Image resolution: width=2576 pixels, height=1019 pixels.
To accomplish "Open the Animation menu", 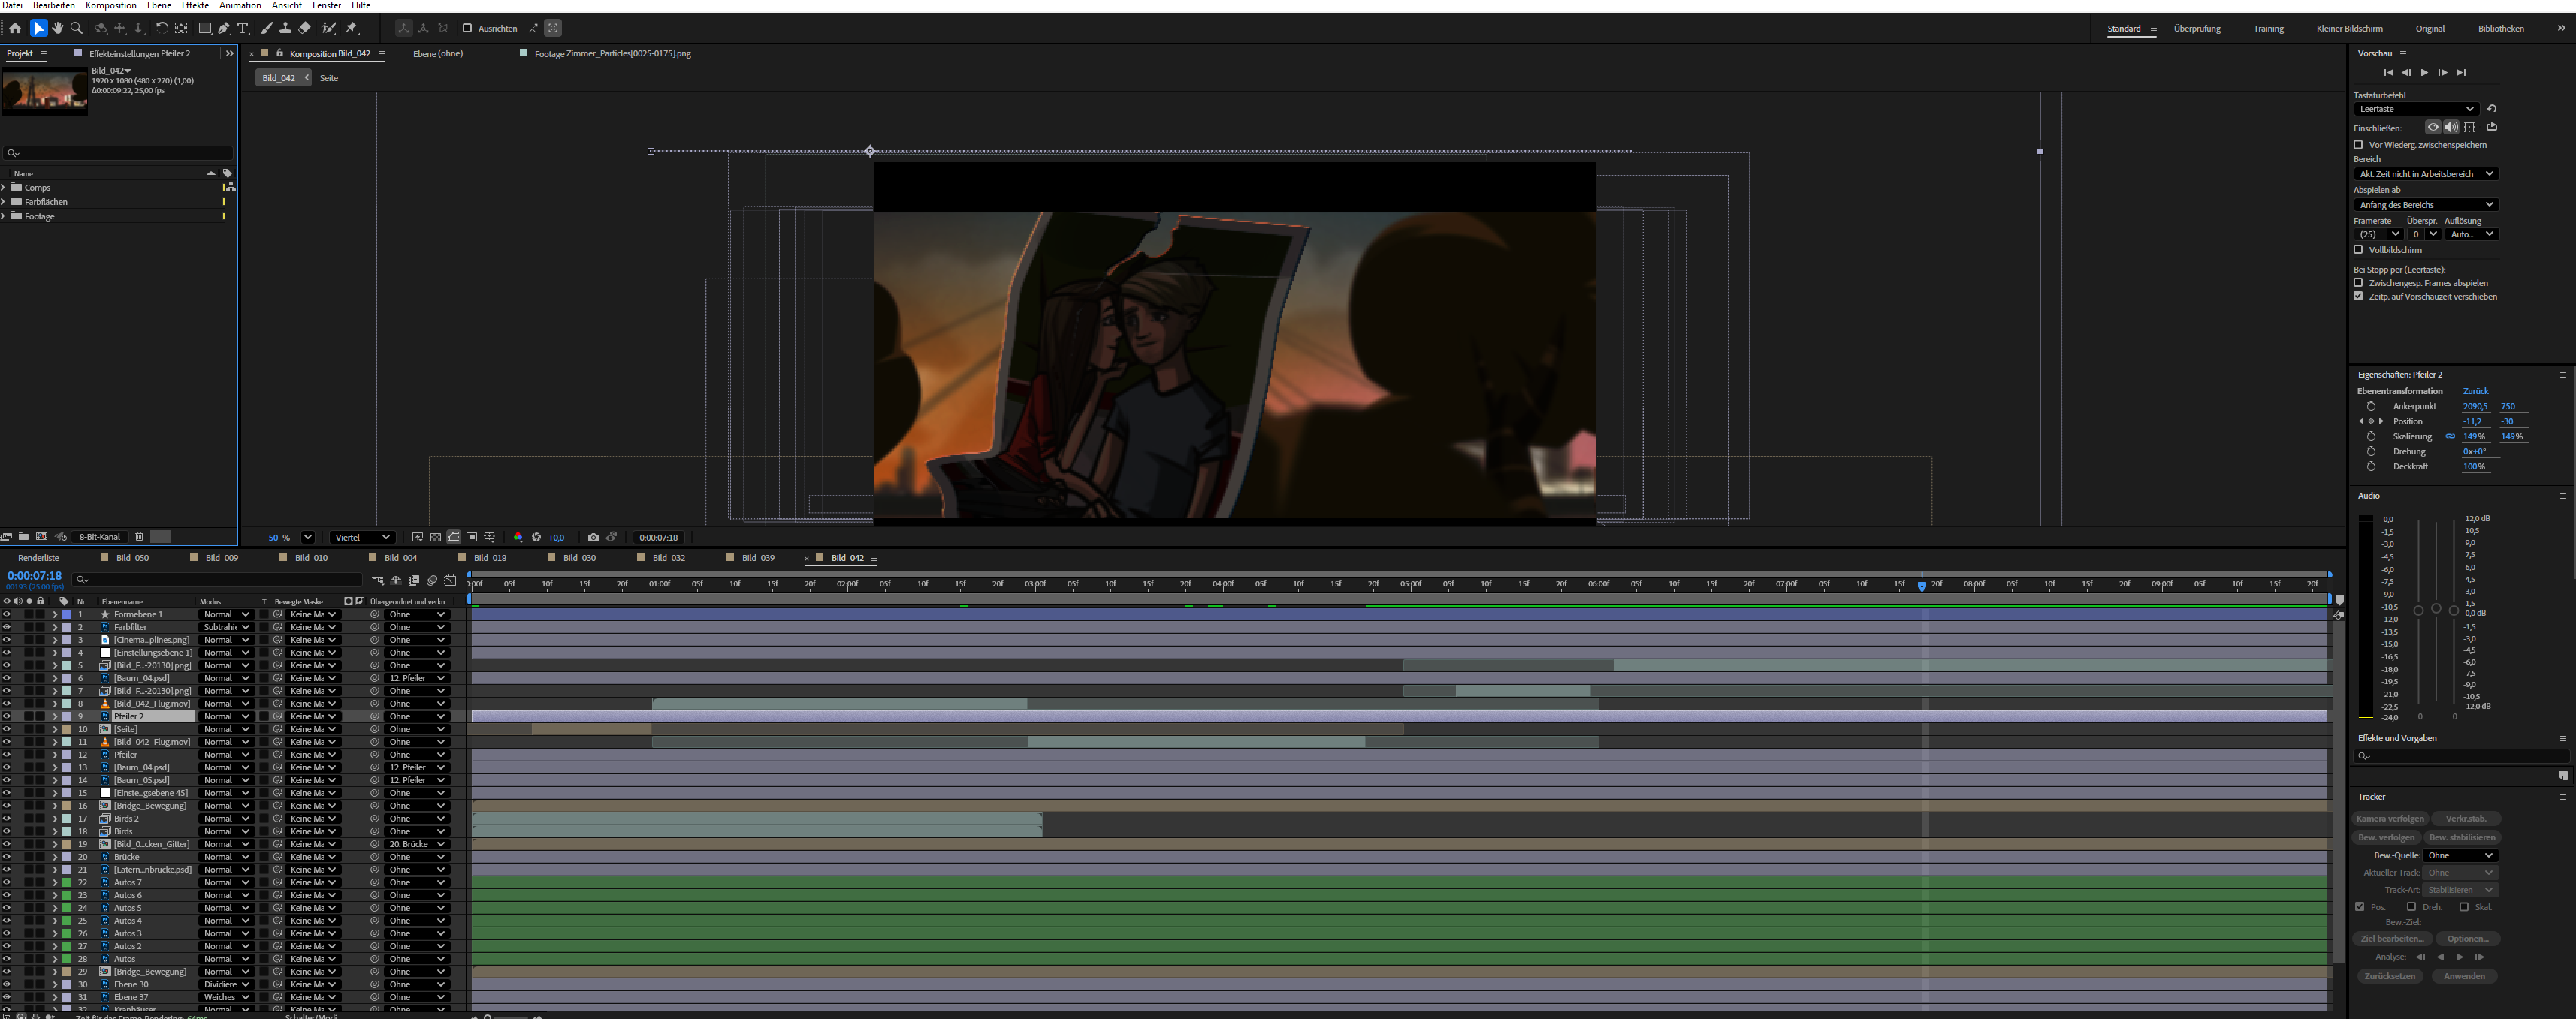I will pos(240,5).
